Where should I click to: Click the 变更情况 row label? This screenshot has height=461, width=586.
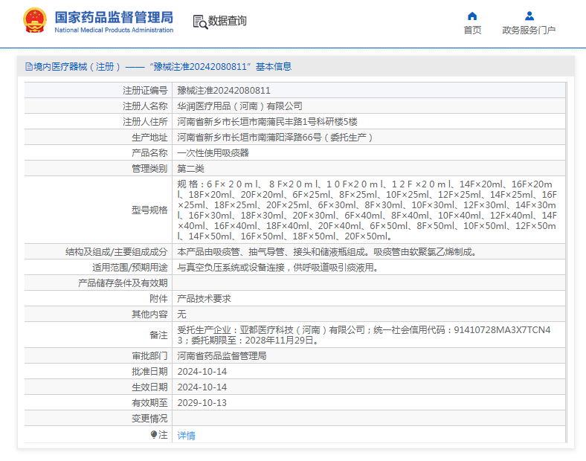point(149,419)
